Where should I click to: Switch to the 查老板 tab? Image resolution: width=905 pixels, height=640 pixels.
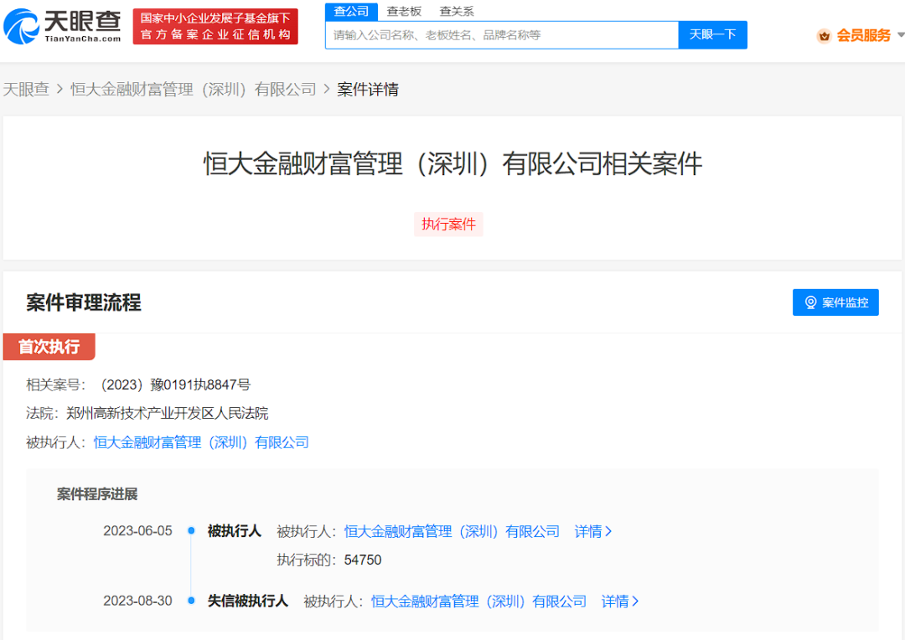(x=404, y=12)
